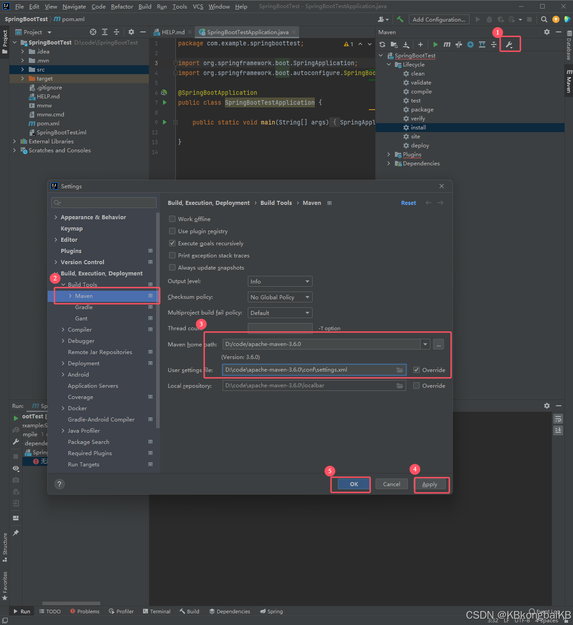Click the IDE update arrow icon

(x=556, y=19)
